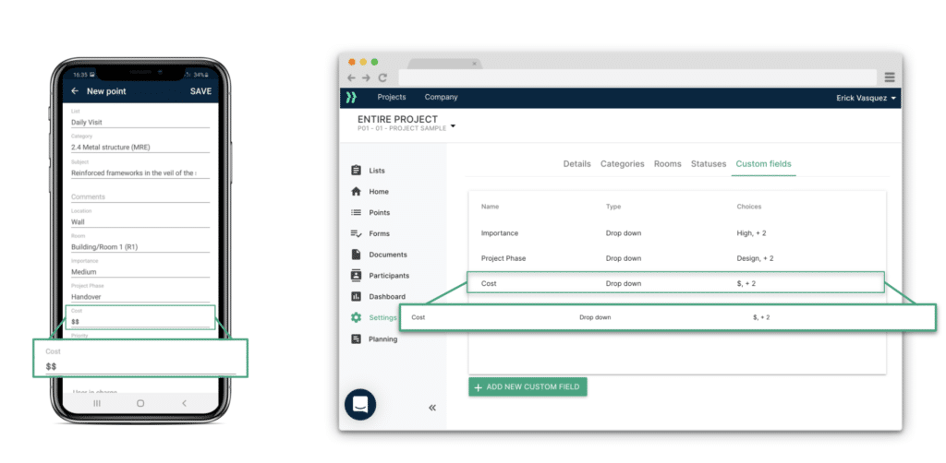This screenshot has height=463, width=946.
Task: Collapse the sidebar with double chevron
Action: (x=432, y=408)
